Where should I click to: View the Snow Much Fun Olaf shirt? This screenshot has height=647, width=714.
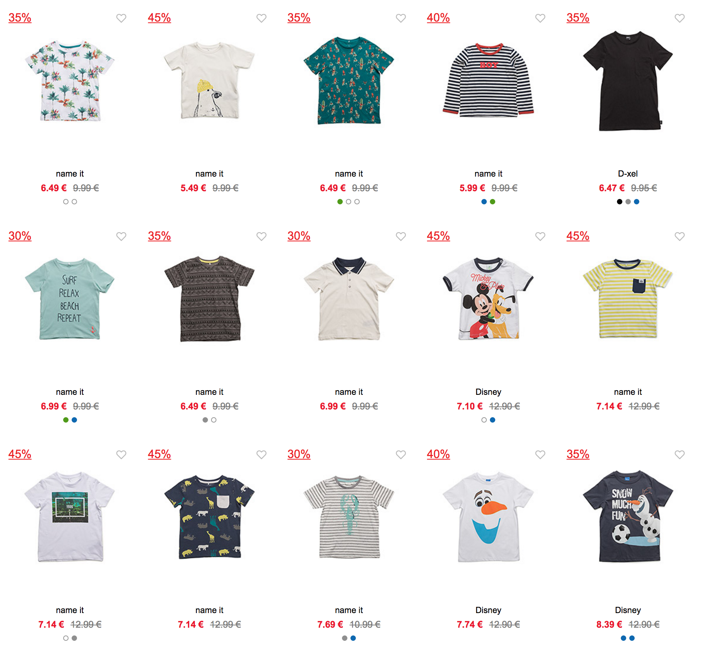(628, 516)
